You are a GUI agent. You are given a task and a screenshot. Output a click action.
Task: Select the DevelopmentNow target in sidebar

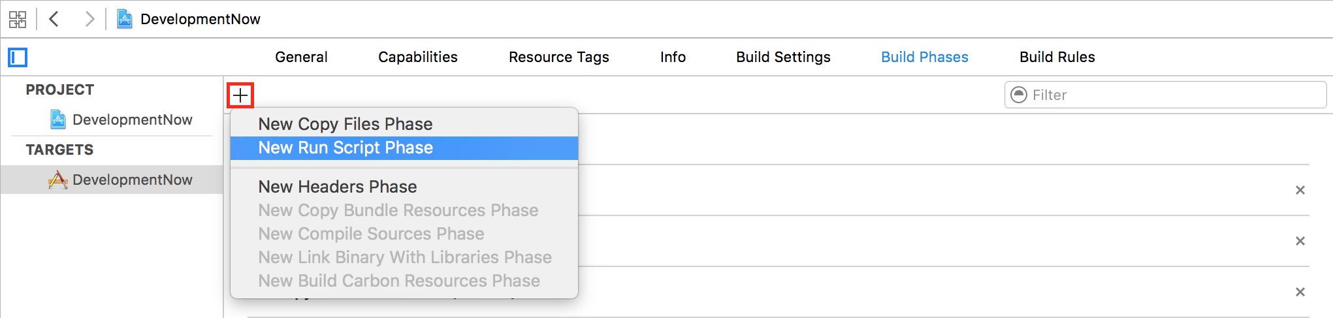click(132, 180)
